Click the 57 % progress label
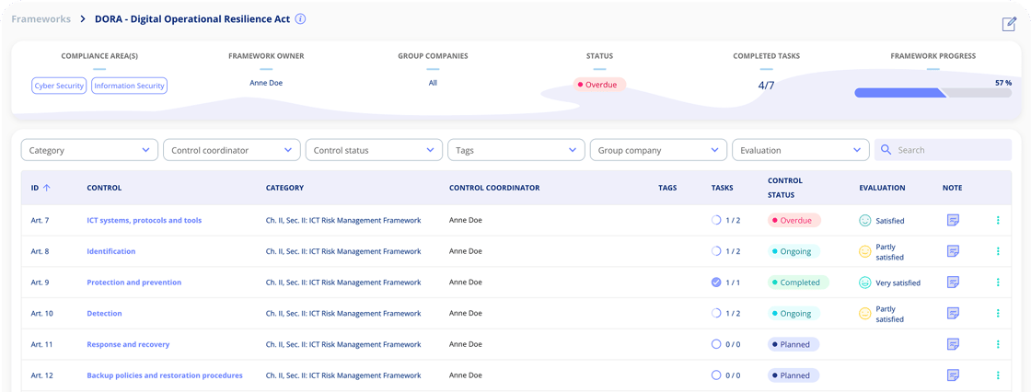The width and height of the screenshot is (1031, 392). point(1003,83)
